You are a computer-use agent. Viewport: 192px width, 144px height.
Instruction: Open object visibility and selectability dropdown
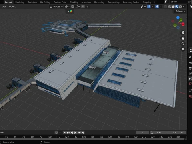(x=143, y=7)
